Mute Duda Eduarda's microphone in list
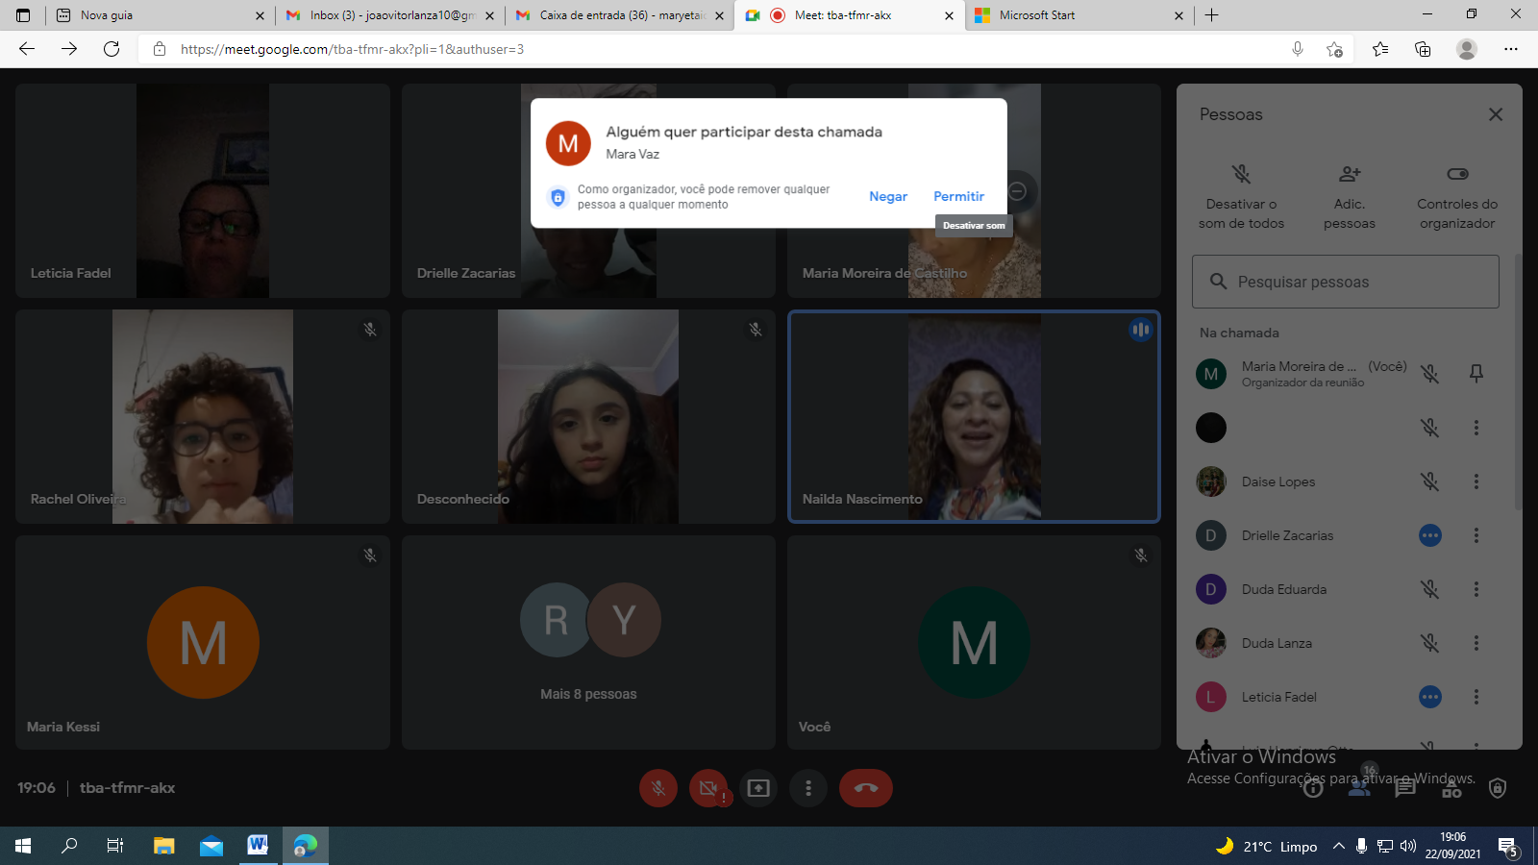 point(1430,589)
